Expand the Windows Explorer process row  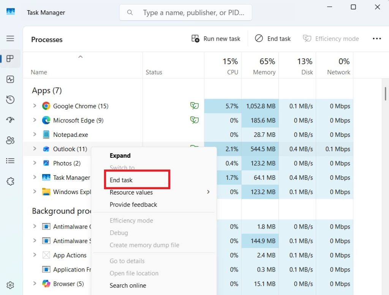coord(35,192)
